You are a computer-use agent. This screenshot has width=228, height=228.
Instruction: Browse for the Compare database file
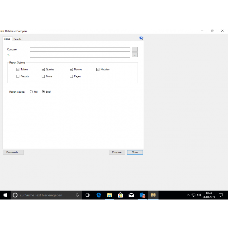135,49
